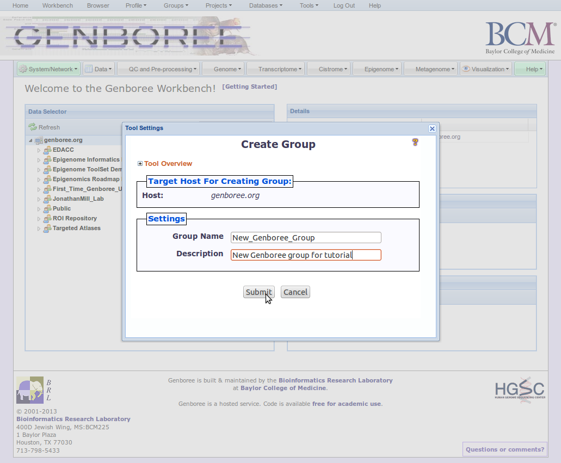Close the Tool Settings dialog
Viewport: 561px width, 463px height.
click(432, 128)
